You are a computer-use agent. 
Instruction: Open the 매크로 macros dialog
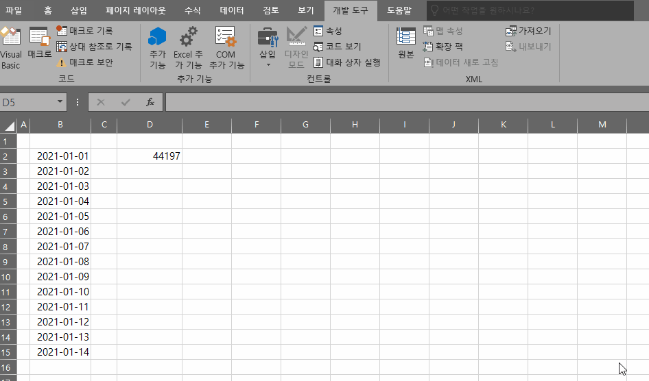click(x=40, y=43)
